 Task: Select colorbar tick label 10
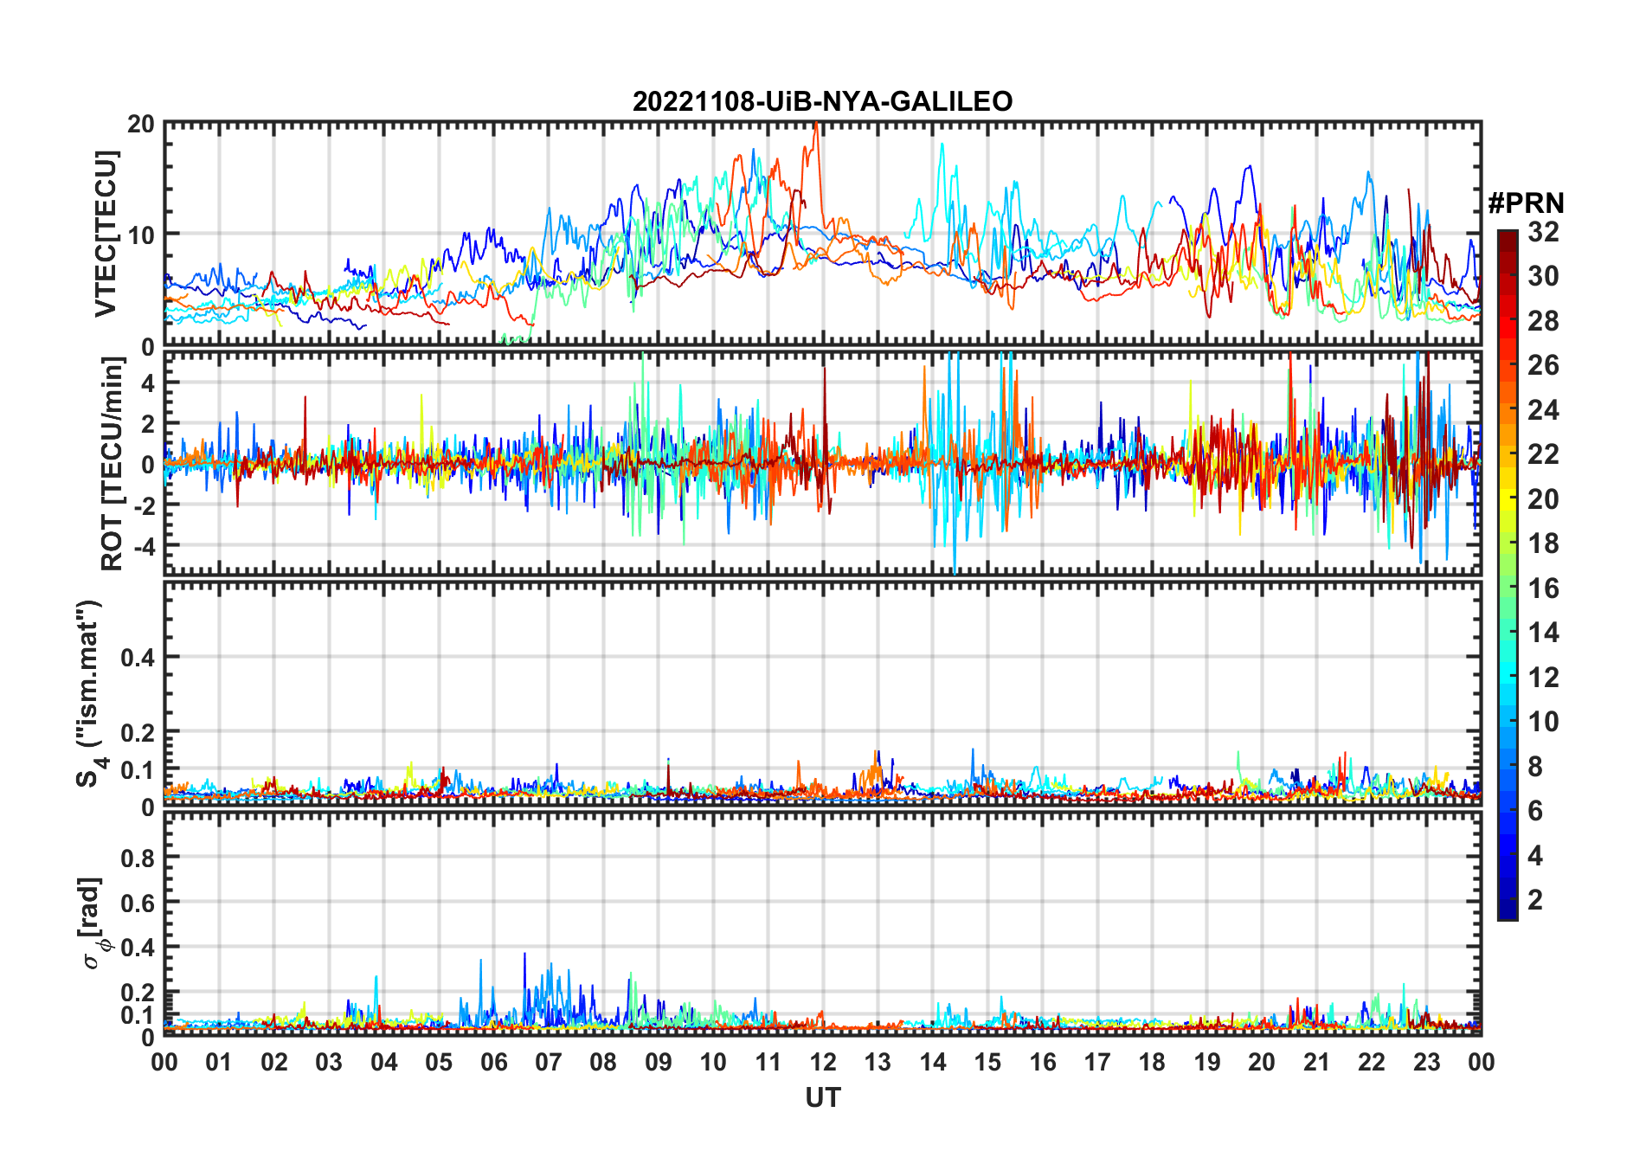click(x=1543, y=722)
